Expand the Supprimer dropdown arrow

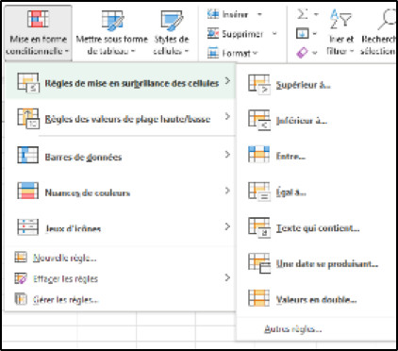click(274, 33)
